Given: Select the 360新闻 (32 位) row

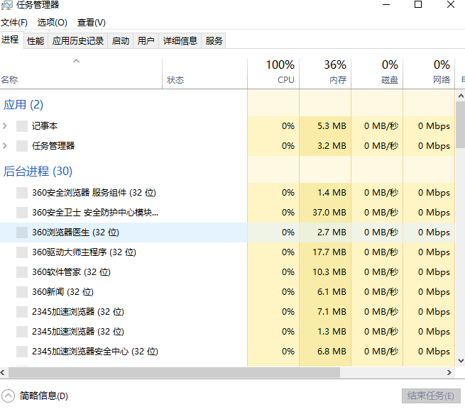Looking at the screenshot, I should (227, 292).
